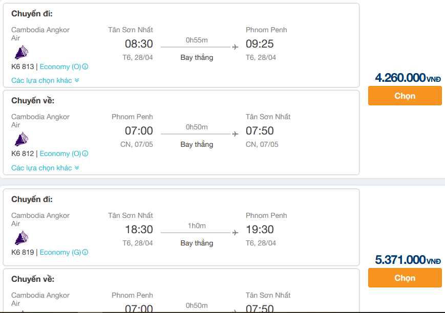Click the 4.260.000 VNĐ price text
The width and height of the screenshot is (445, 313).
(x=408, y=78)
